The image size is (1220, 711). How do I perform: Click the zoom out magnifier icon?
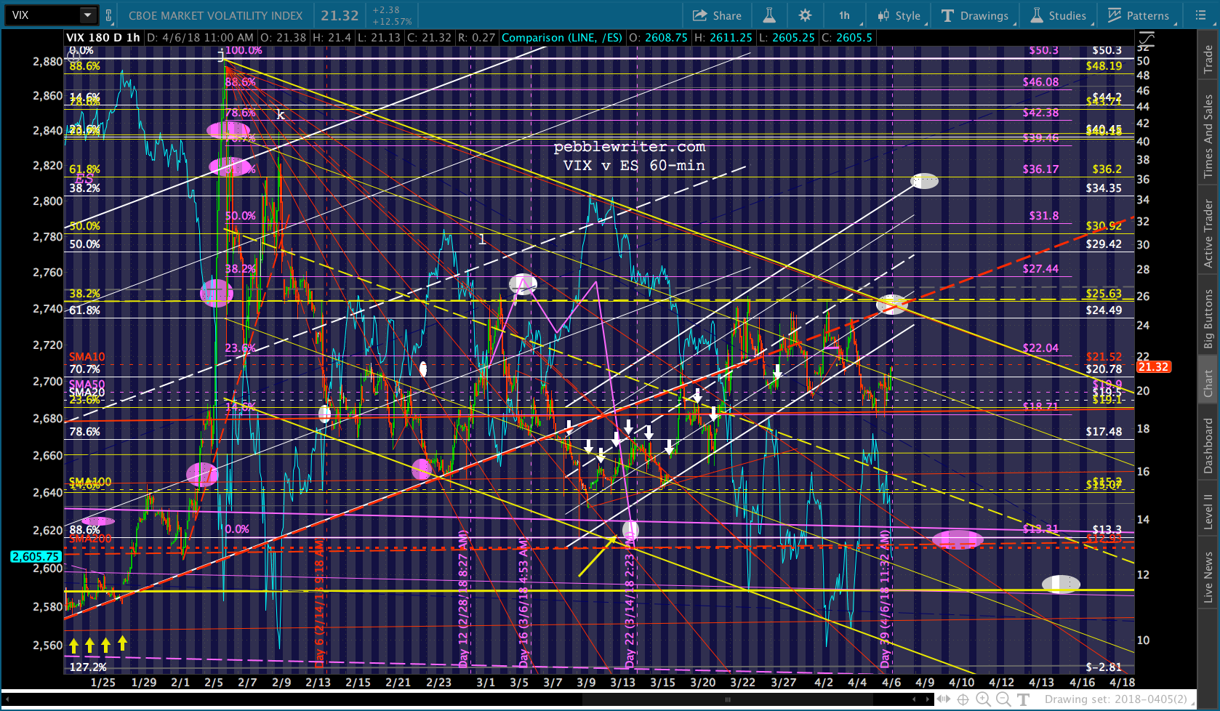(x=1003, y=699)
